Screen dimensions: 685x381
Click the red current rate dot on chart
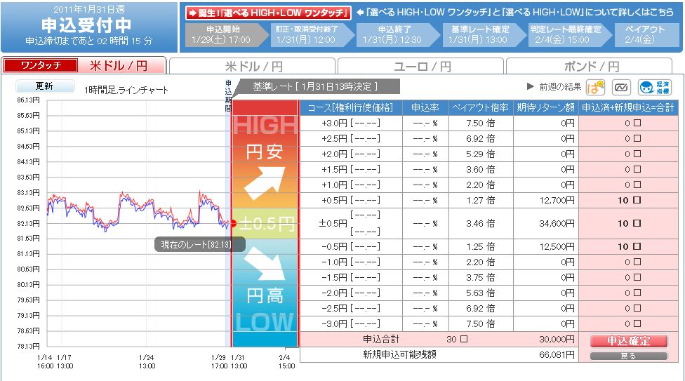pyautogui.click(x=232, y=223)
